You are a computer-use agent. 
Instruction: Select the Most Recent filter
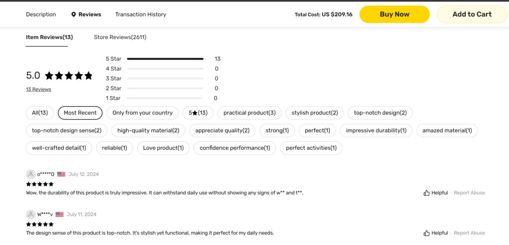click(80, 113)
